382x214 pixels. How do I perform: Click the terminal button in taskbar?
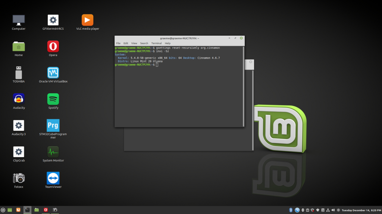[27, 210]
